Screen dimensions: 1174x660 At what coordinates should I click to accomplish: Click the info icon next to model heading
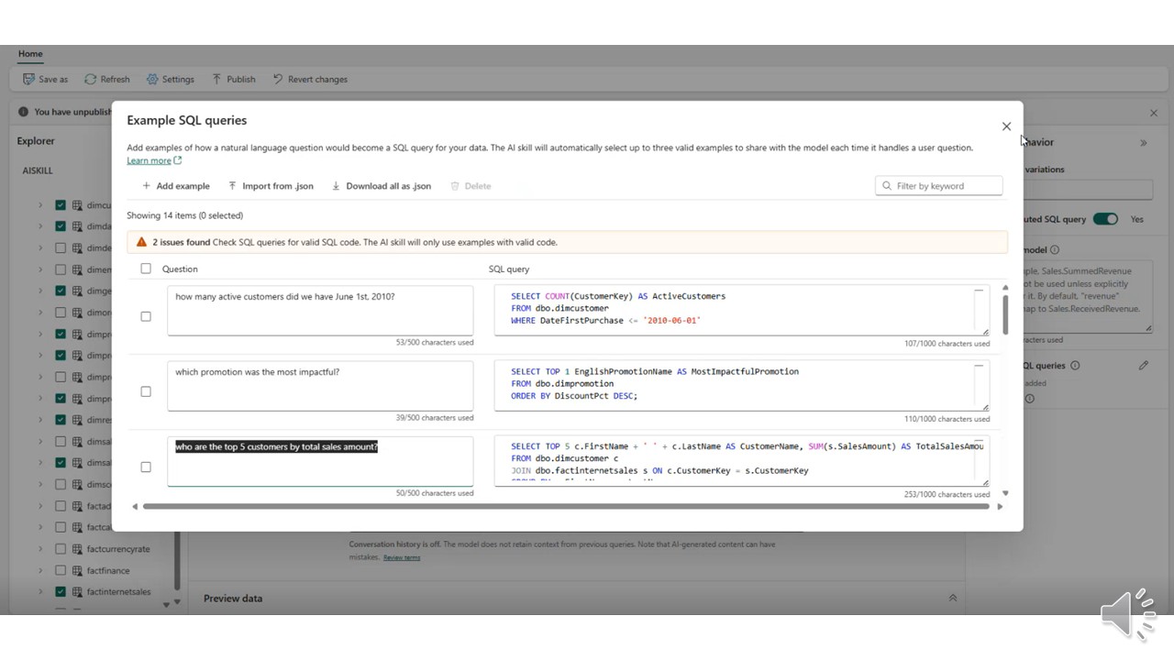pos(1055,250)
